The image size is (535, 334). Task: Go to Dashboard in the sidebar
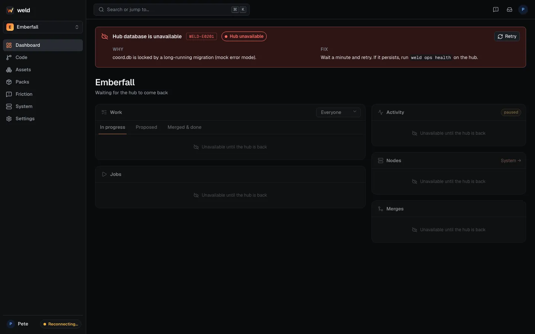[43, 45]
